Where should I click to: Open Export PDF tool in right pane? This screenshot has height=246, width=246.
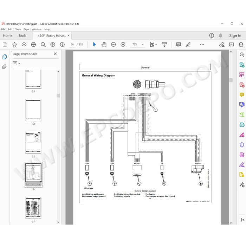click(x=242, y=65)
